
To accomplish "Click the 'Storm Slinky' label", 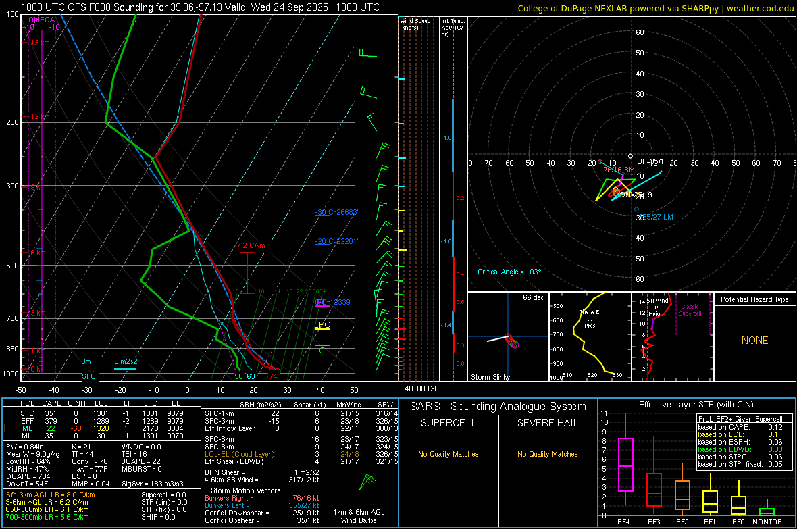I will [x=490, y=377].
